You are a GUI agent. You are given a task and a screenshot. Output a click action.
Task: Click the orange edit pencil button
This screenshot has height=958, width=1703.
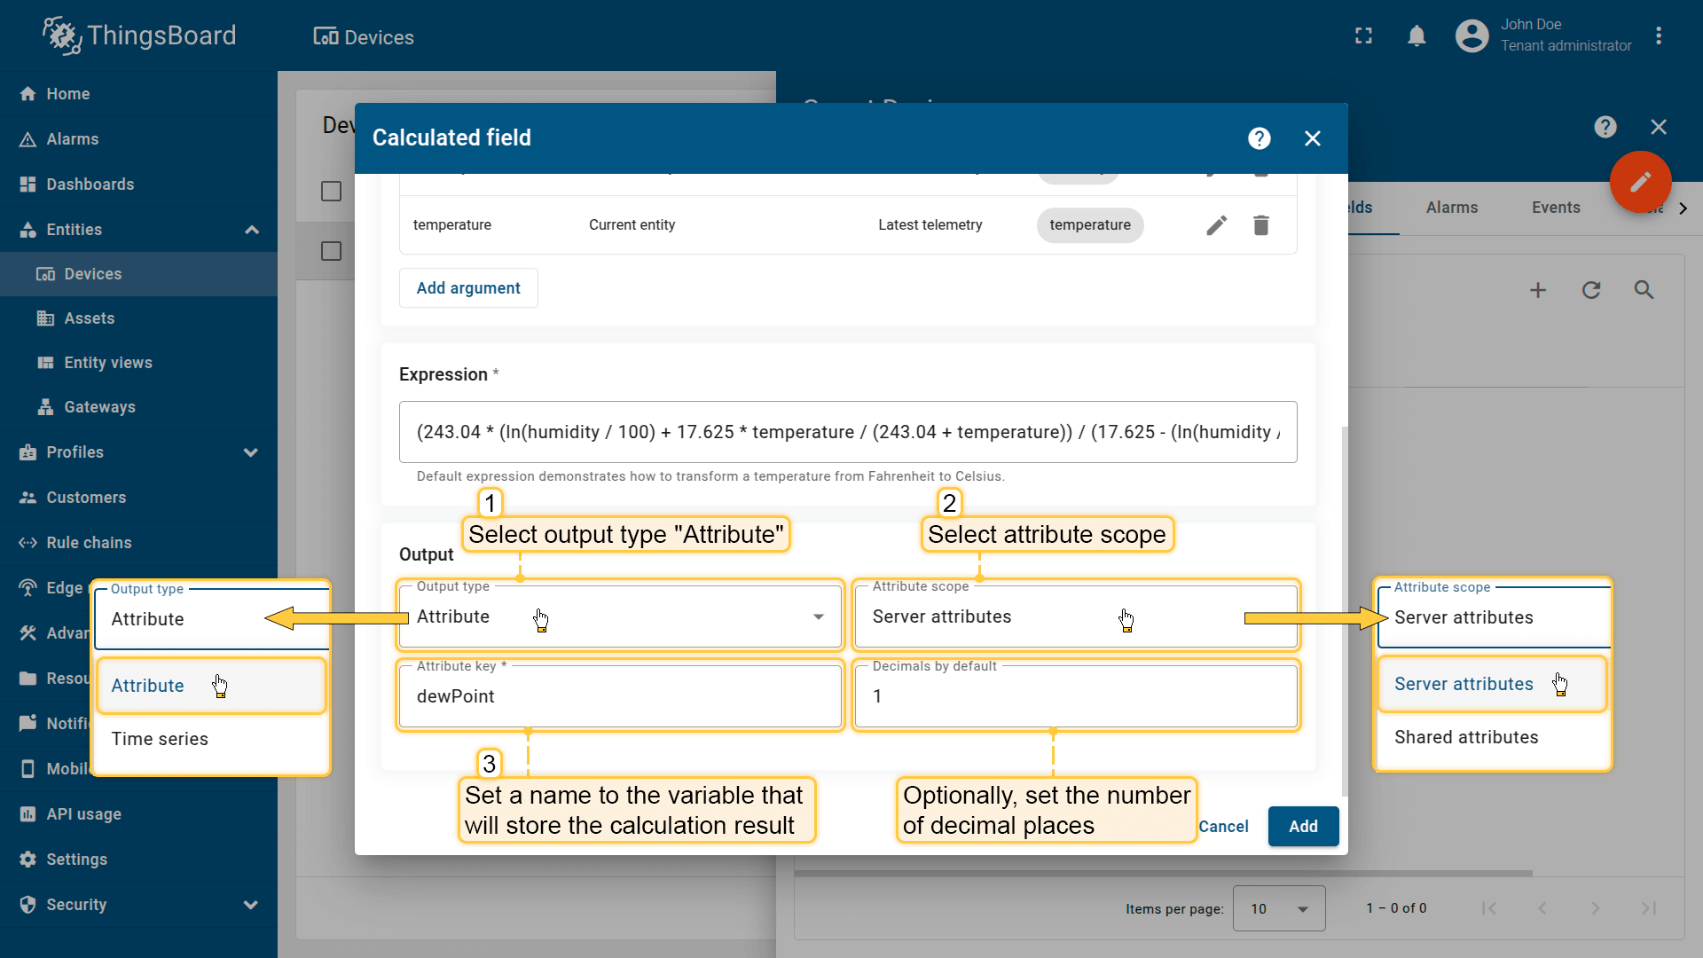click(1640, 182)
